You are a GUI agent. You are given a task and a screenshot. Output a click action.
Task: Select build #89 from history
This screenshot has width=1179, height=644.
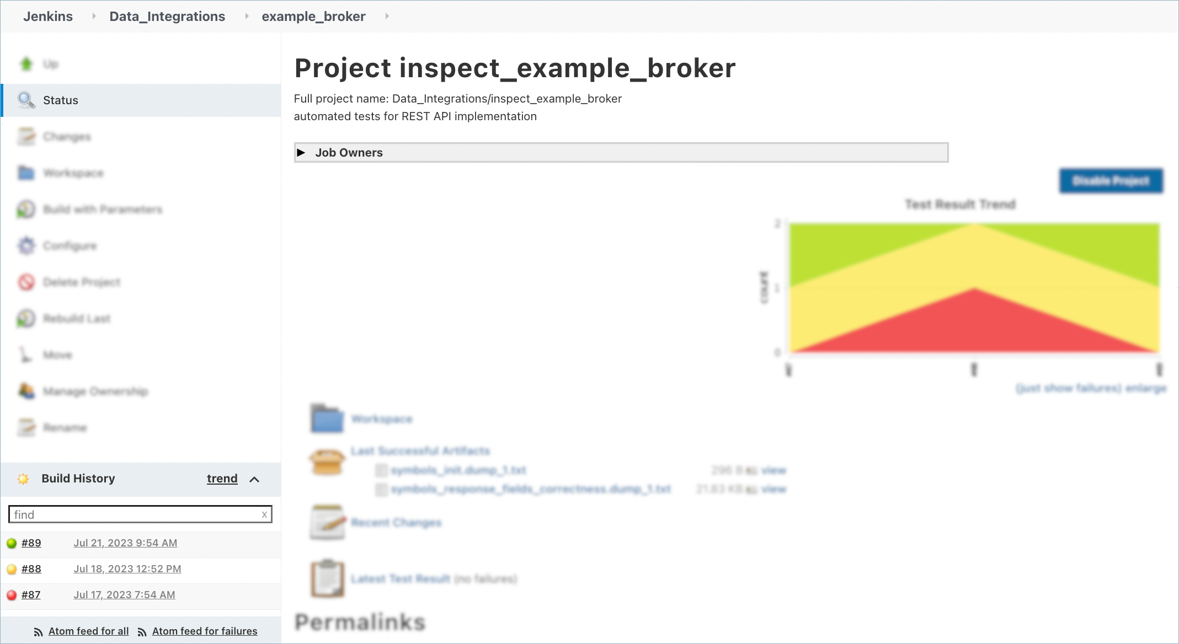32,543
